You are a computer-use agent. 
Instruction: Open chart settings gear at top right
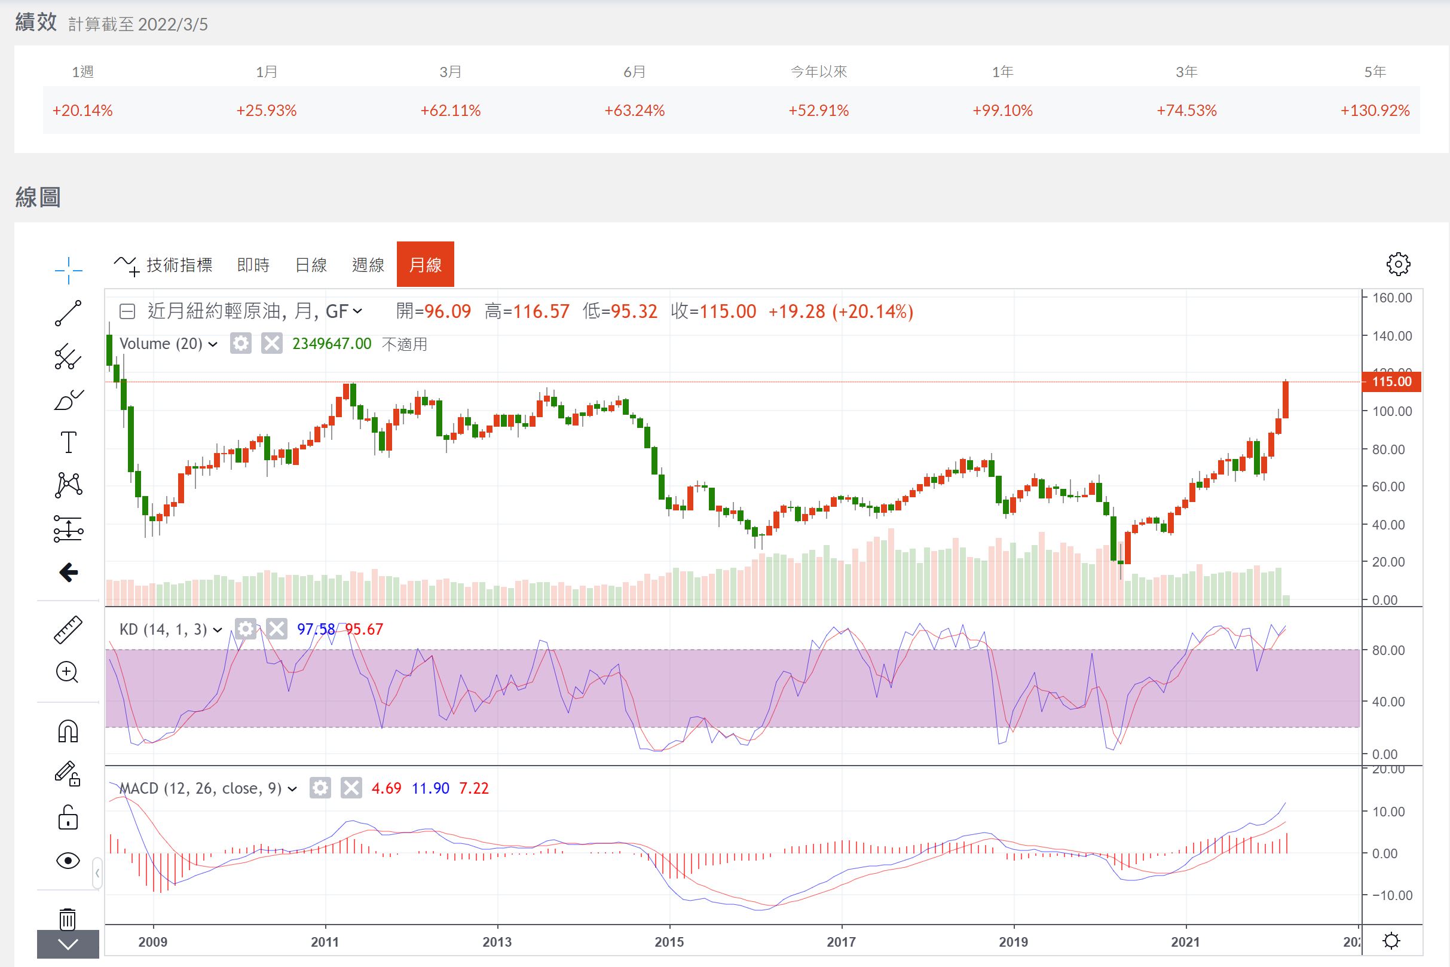(x=1397, y=264)
